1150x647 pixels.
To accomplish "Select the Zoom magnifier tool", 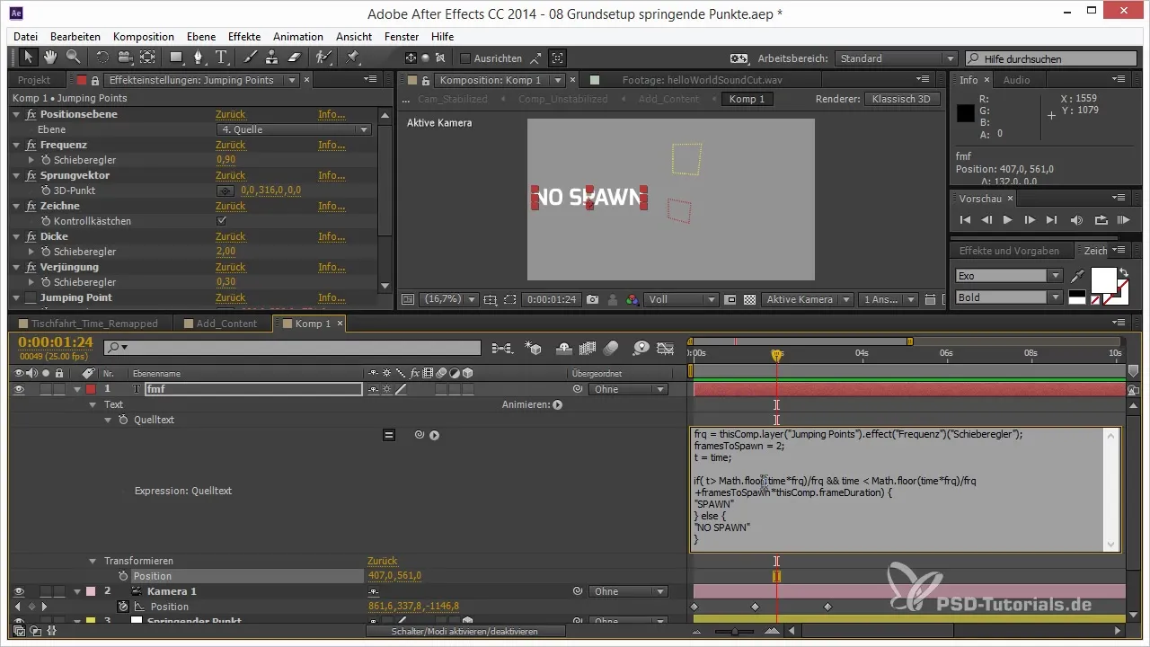I will pos(73,58).
